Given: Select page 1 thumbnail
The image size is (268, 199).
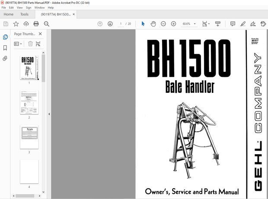Looking at the screenshot, I should (29, 68).
